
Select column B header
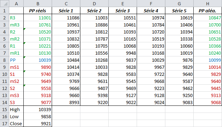38,4
